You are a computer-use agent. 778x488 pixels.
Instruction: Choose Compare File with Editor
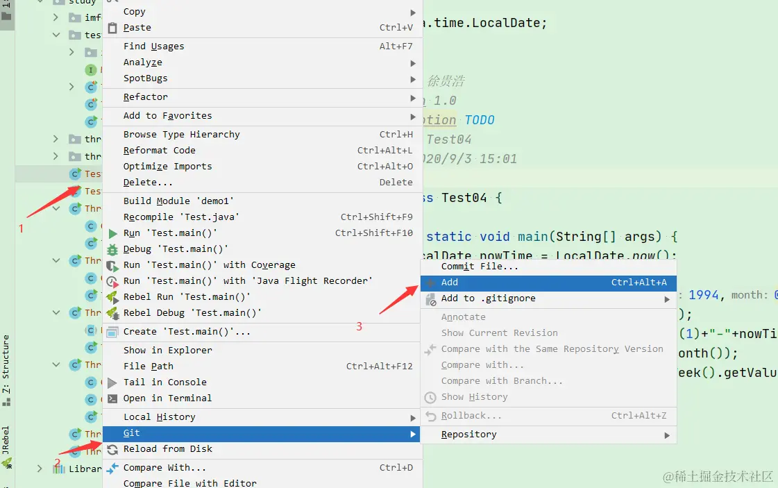pos(262,483)
